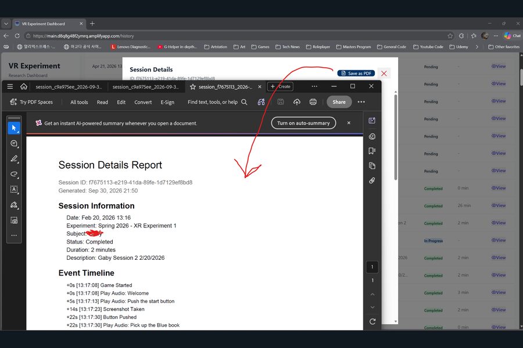Screen dimensions: 523x348
Task: Star the session_f7675113 PDF tab
Action: point(193,86)
